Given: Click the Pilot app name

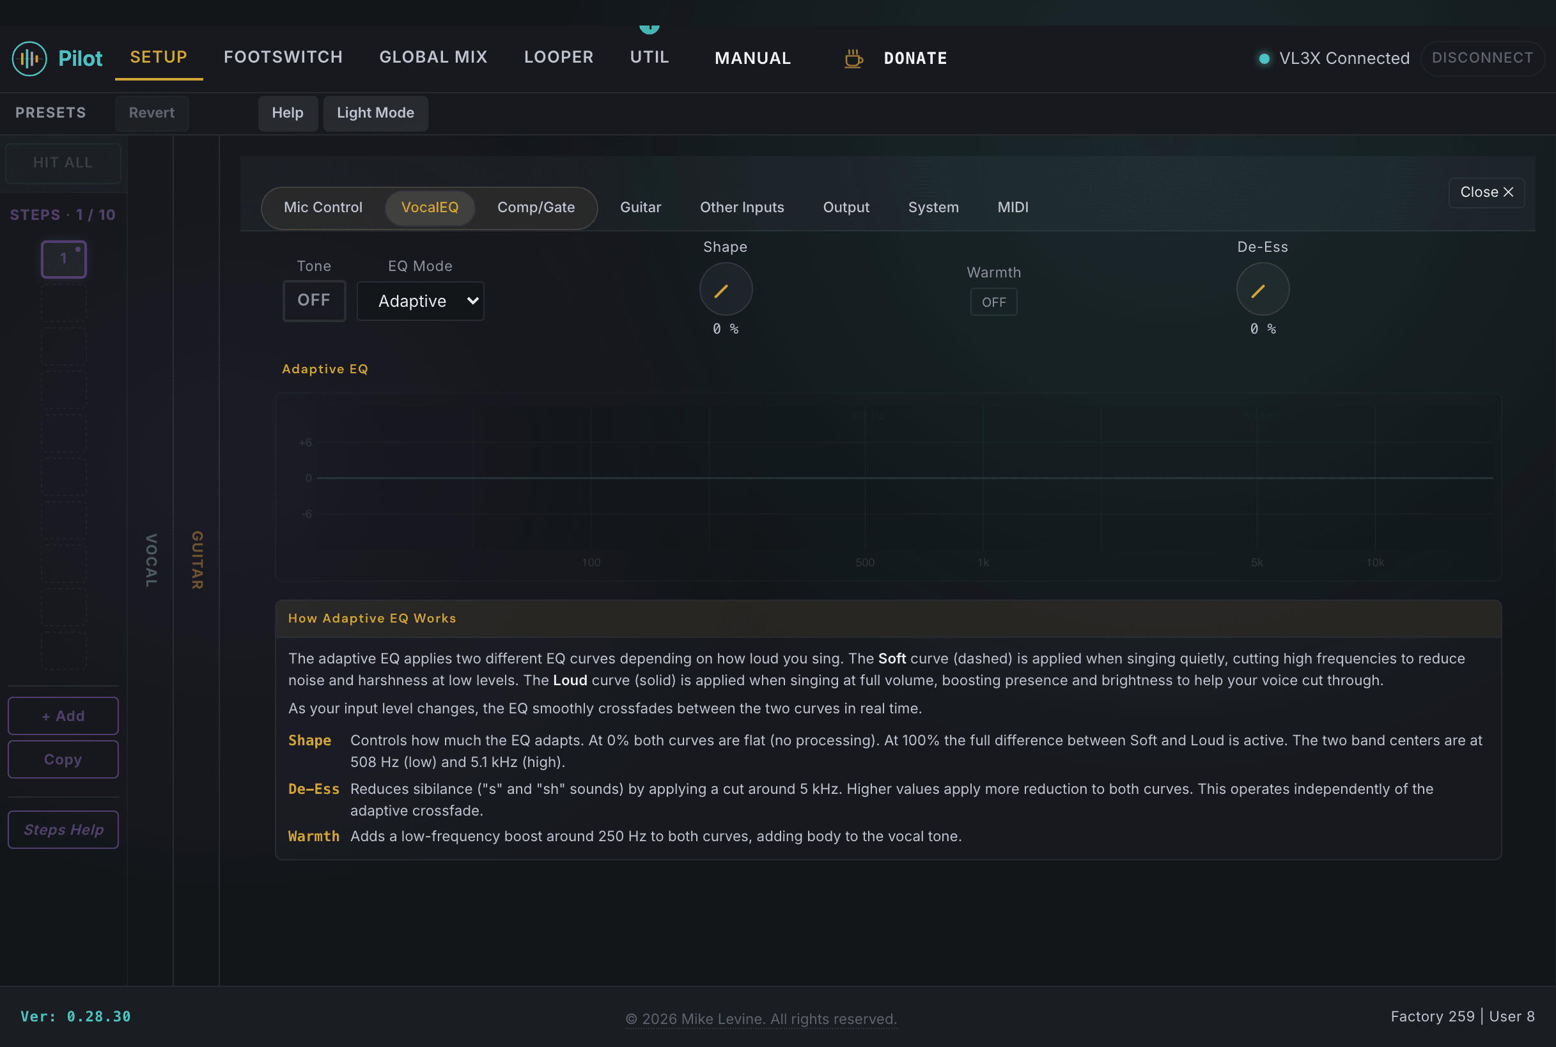Looking at the screenshot, I should 80,59.
